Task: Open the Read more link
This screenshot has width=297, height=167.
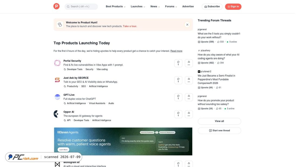Action: [x=176, y=51]
